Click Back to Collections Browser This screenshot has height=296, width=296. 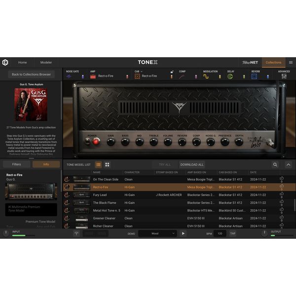pos(32,74)
